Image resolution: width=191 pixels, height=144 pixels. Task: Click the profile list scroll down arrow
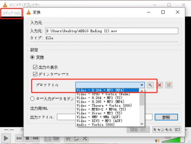(142, 124)
